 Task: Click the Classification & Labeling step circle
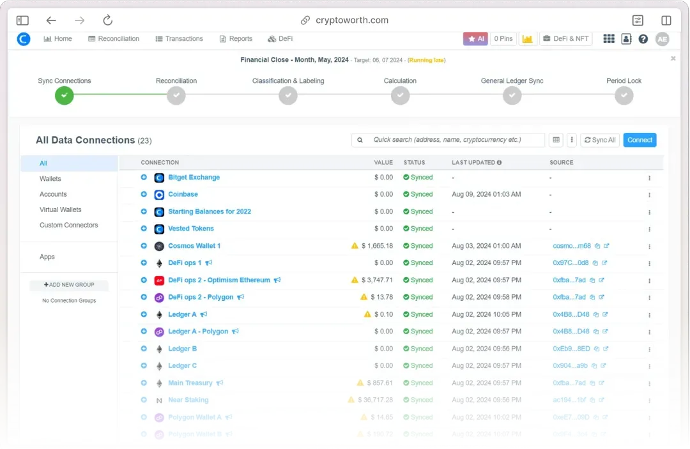(288, 95)
